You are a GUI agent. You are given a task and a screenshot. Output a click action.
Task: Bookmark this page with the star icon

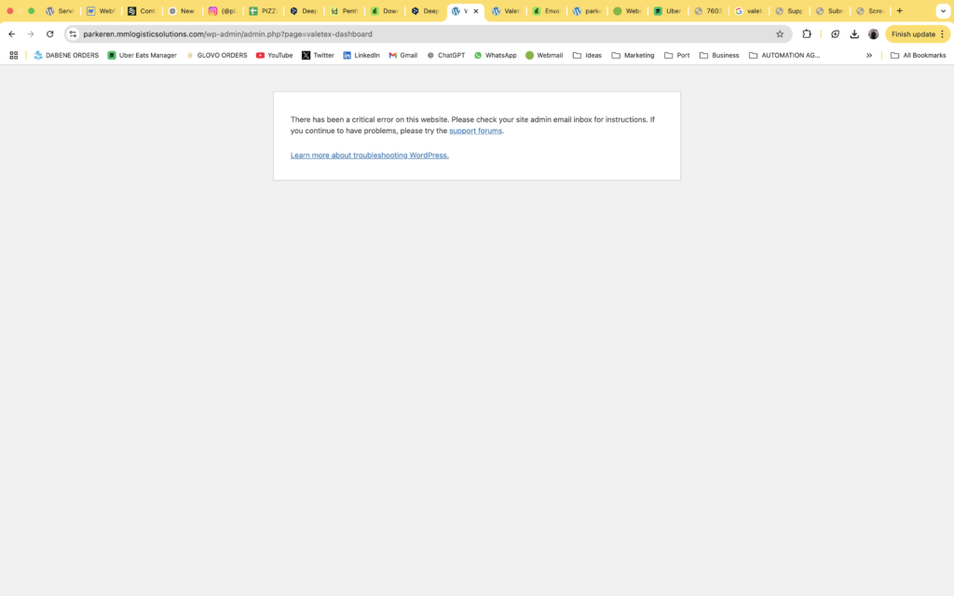[780, 34]
